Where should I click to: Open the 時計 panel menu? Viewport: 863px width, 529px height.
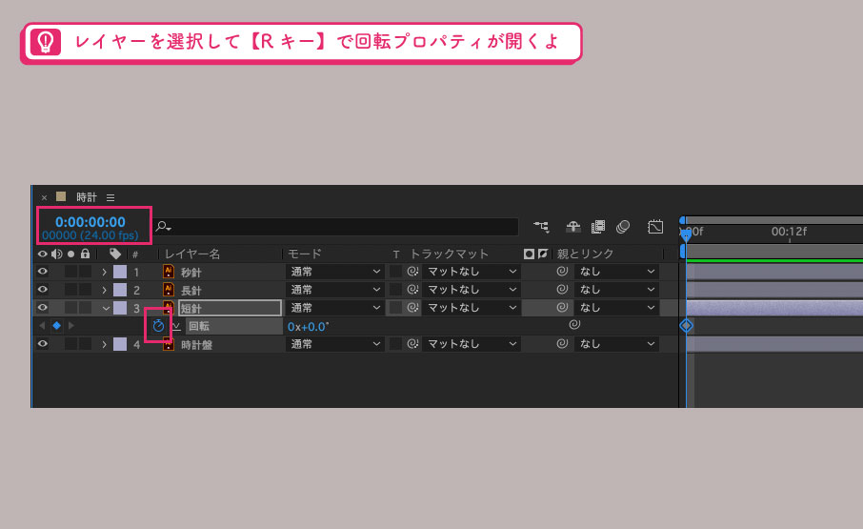point(110,197)
